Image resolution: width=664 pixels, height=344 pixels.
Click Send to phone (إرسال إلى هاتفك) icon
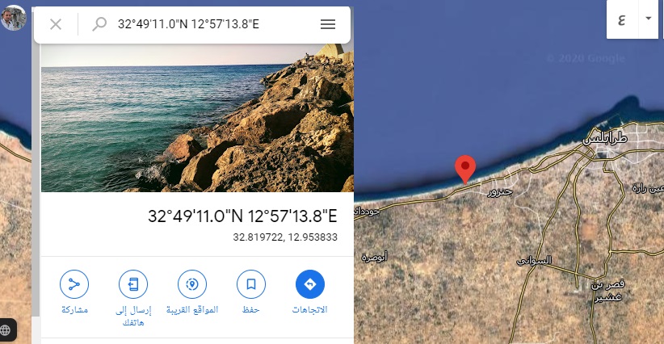(133, 284)
